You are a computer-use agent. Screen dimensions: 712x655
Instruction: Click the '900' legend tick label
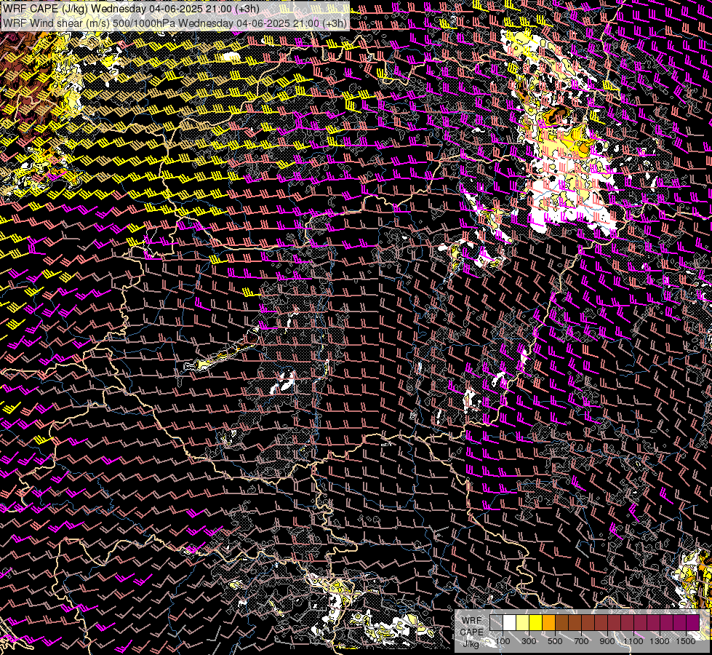(x=607, y=641)
